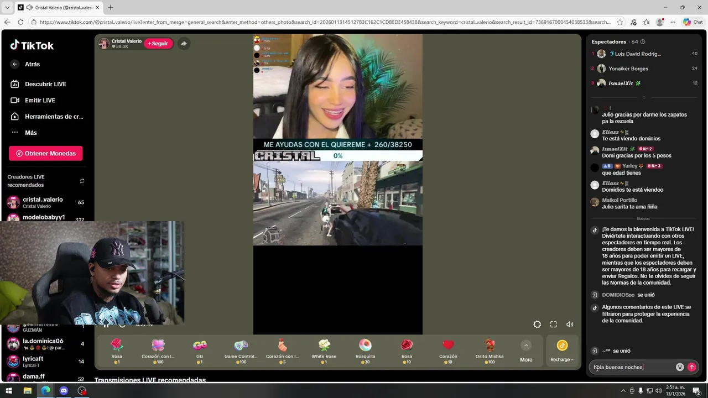The image size is (708, 398).
Task: Add this page to favorites star
Action: pyautogui.click(x=620, y=22)
